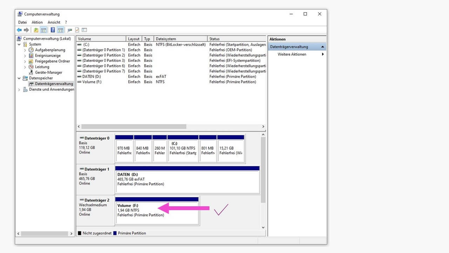
Task: Click the Up One Level folder icon
Action: click(36, 30)
